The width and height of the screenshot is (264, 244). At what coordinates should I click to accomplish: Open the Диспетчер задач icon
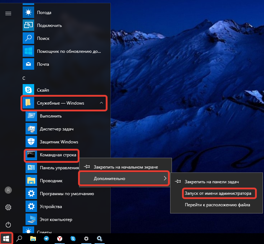click(31, 129)
